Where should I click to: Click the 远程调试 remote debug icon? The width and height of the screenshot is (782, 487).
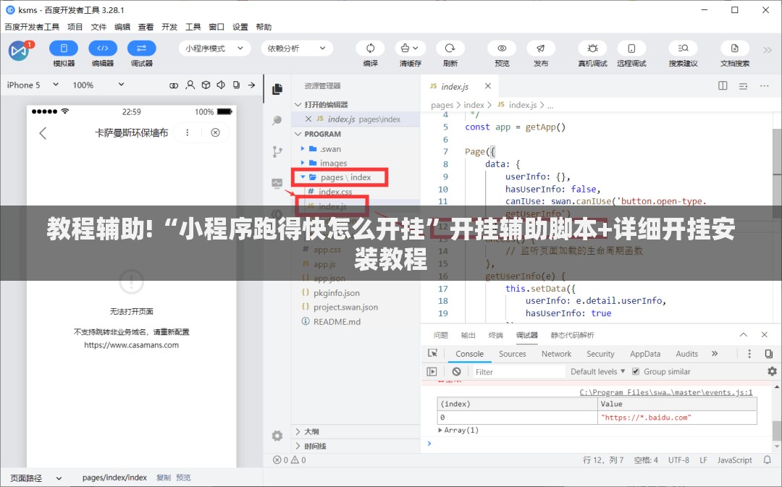point(631,48)
